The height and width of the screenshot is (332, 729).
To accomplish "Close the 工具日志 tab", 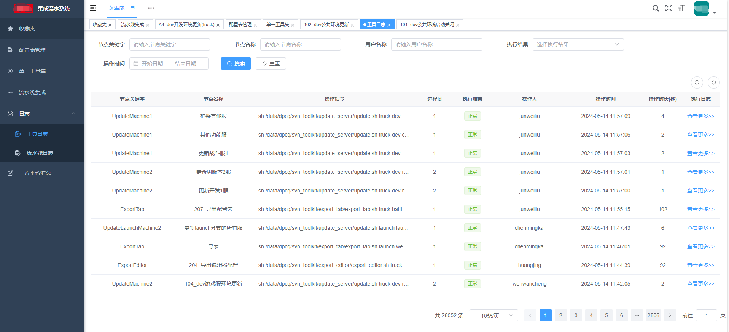I will coord(389,25).
